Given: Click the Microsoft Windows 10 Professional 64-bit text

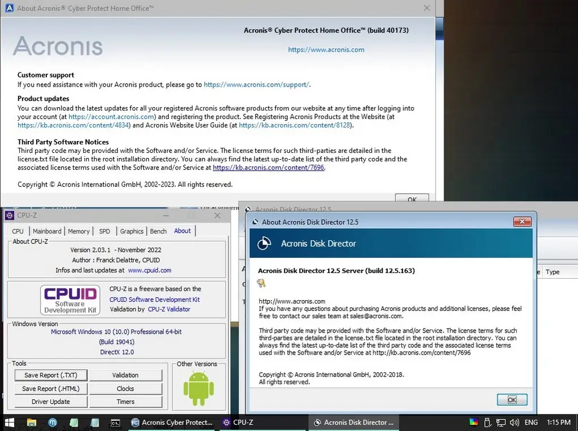Looking at the screenshot, I should coord(116,331).
